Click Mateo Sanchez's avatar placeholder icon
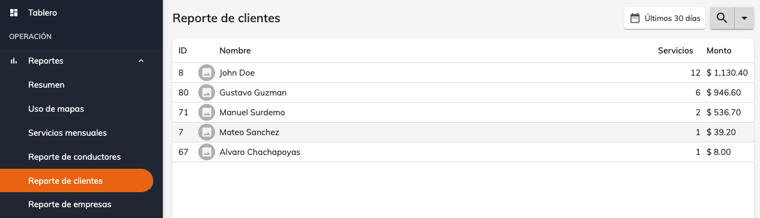This screenshot has width=760, height=218. pos(207,132)
